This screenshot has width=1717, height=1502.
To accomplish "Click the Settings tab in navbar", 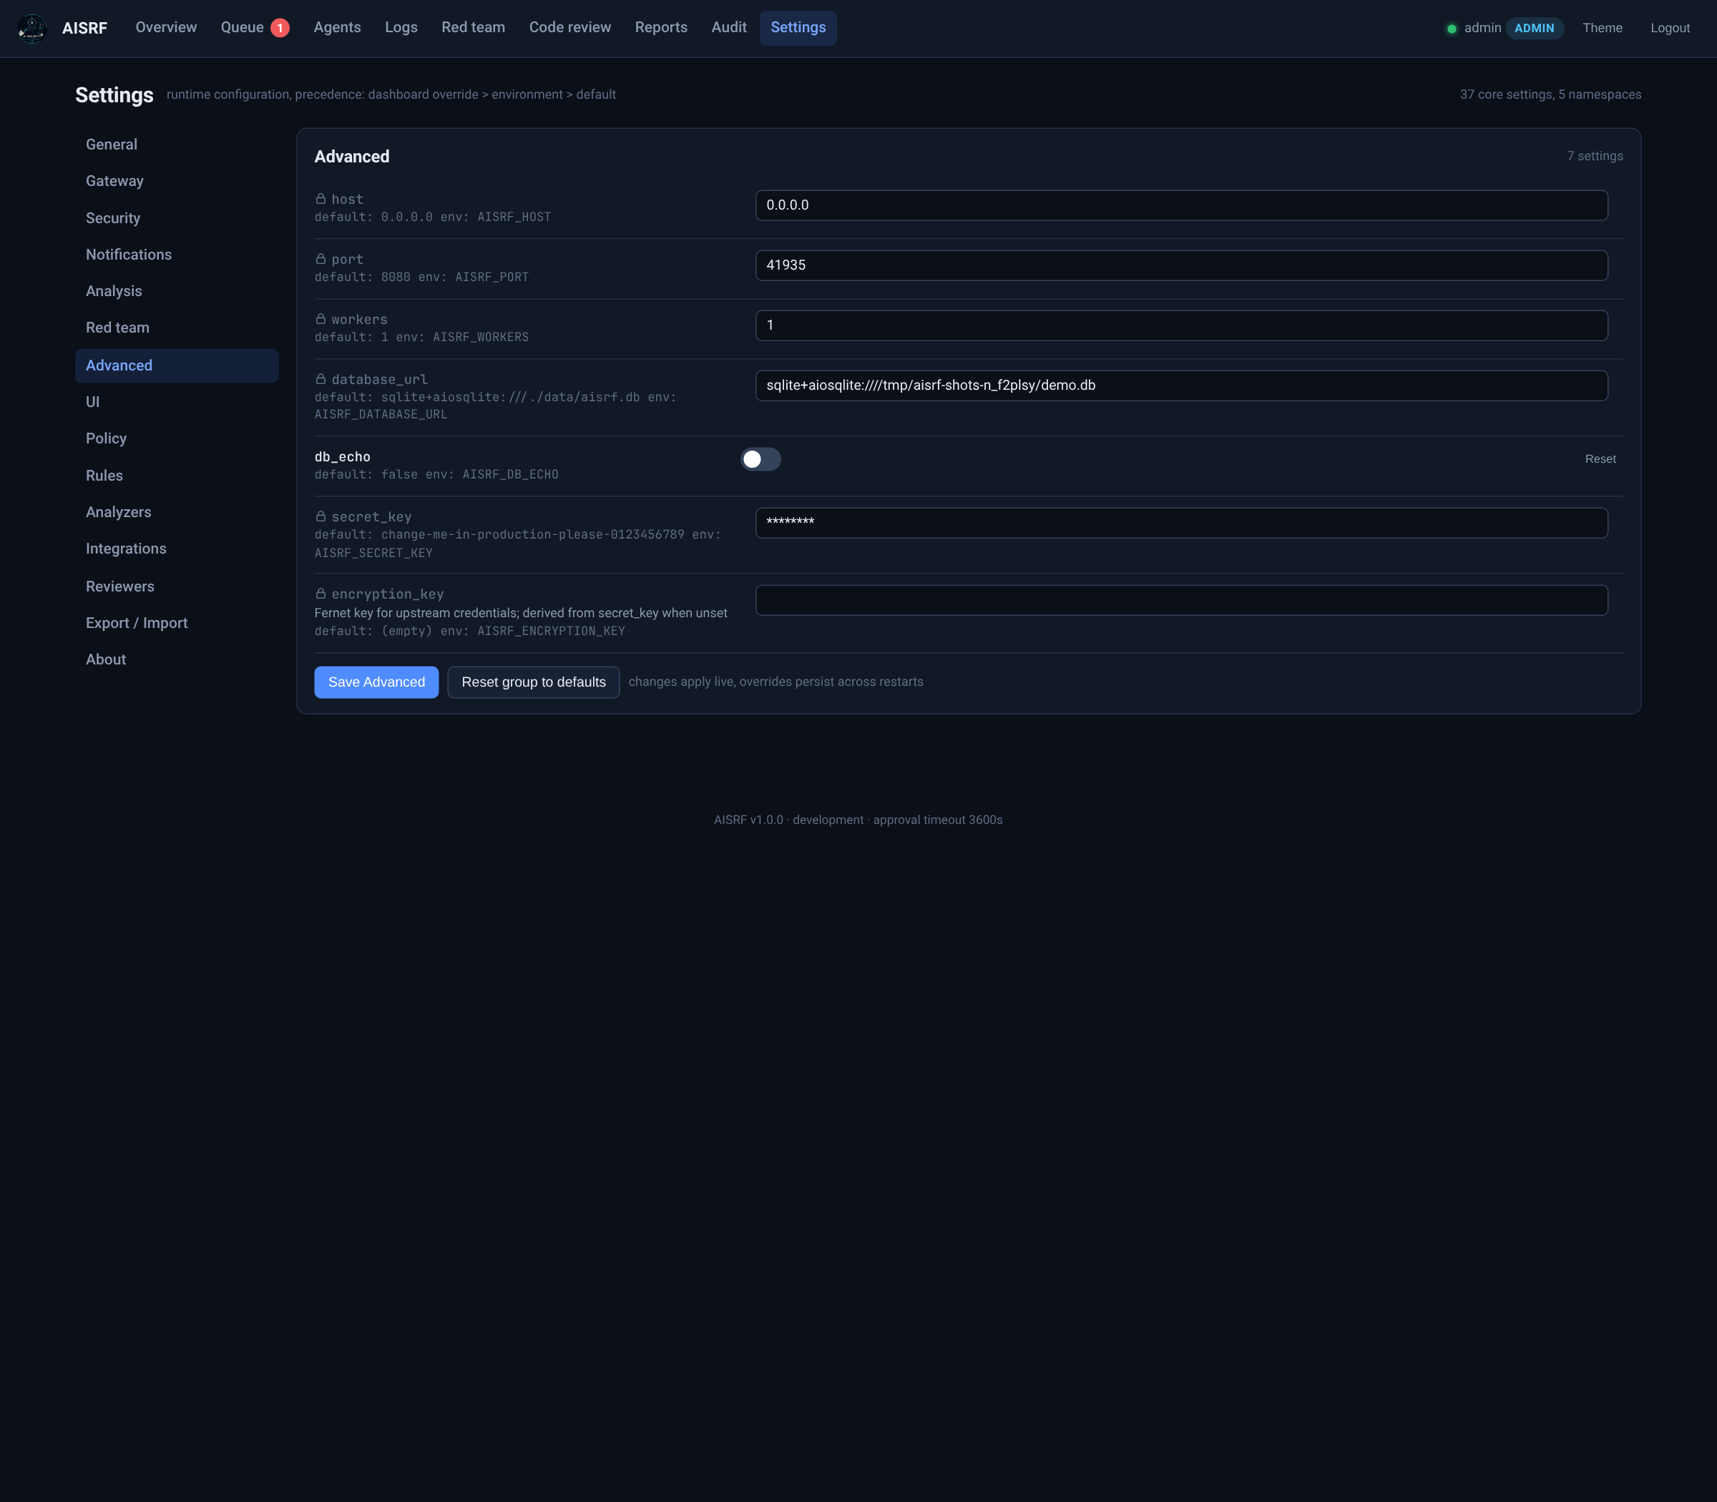I will tap(798, 28).
